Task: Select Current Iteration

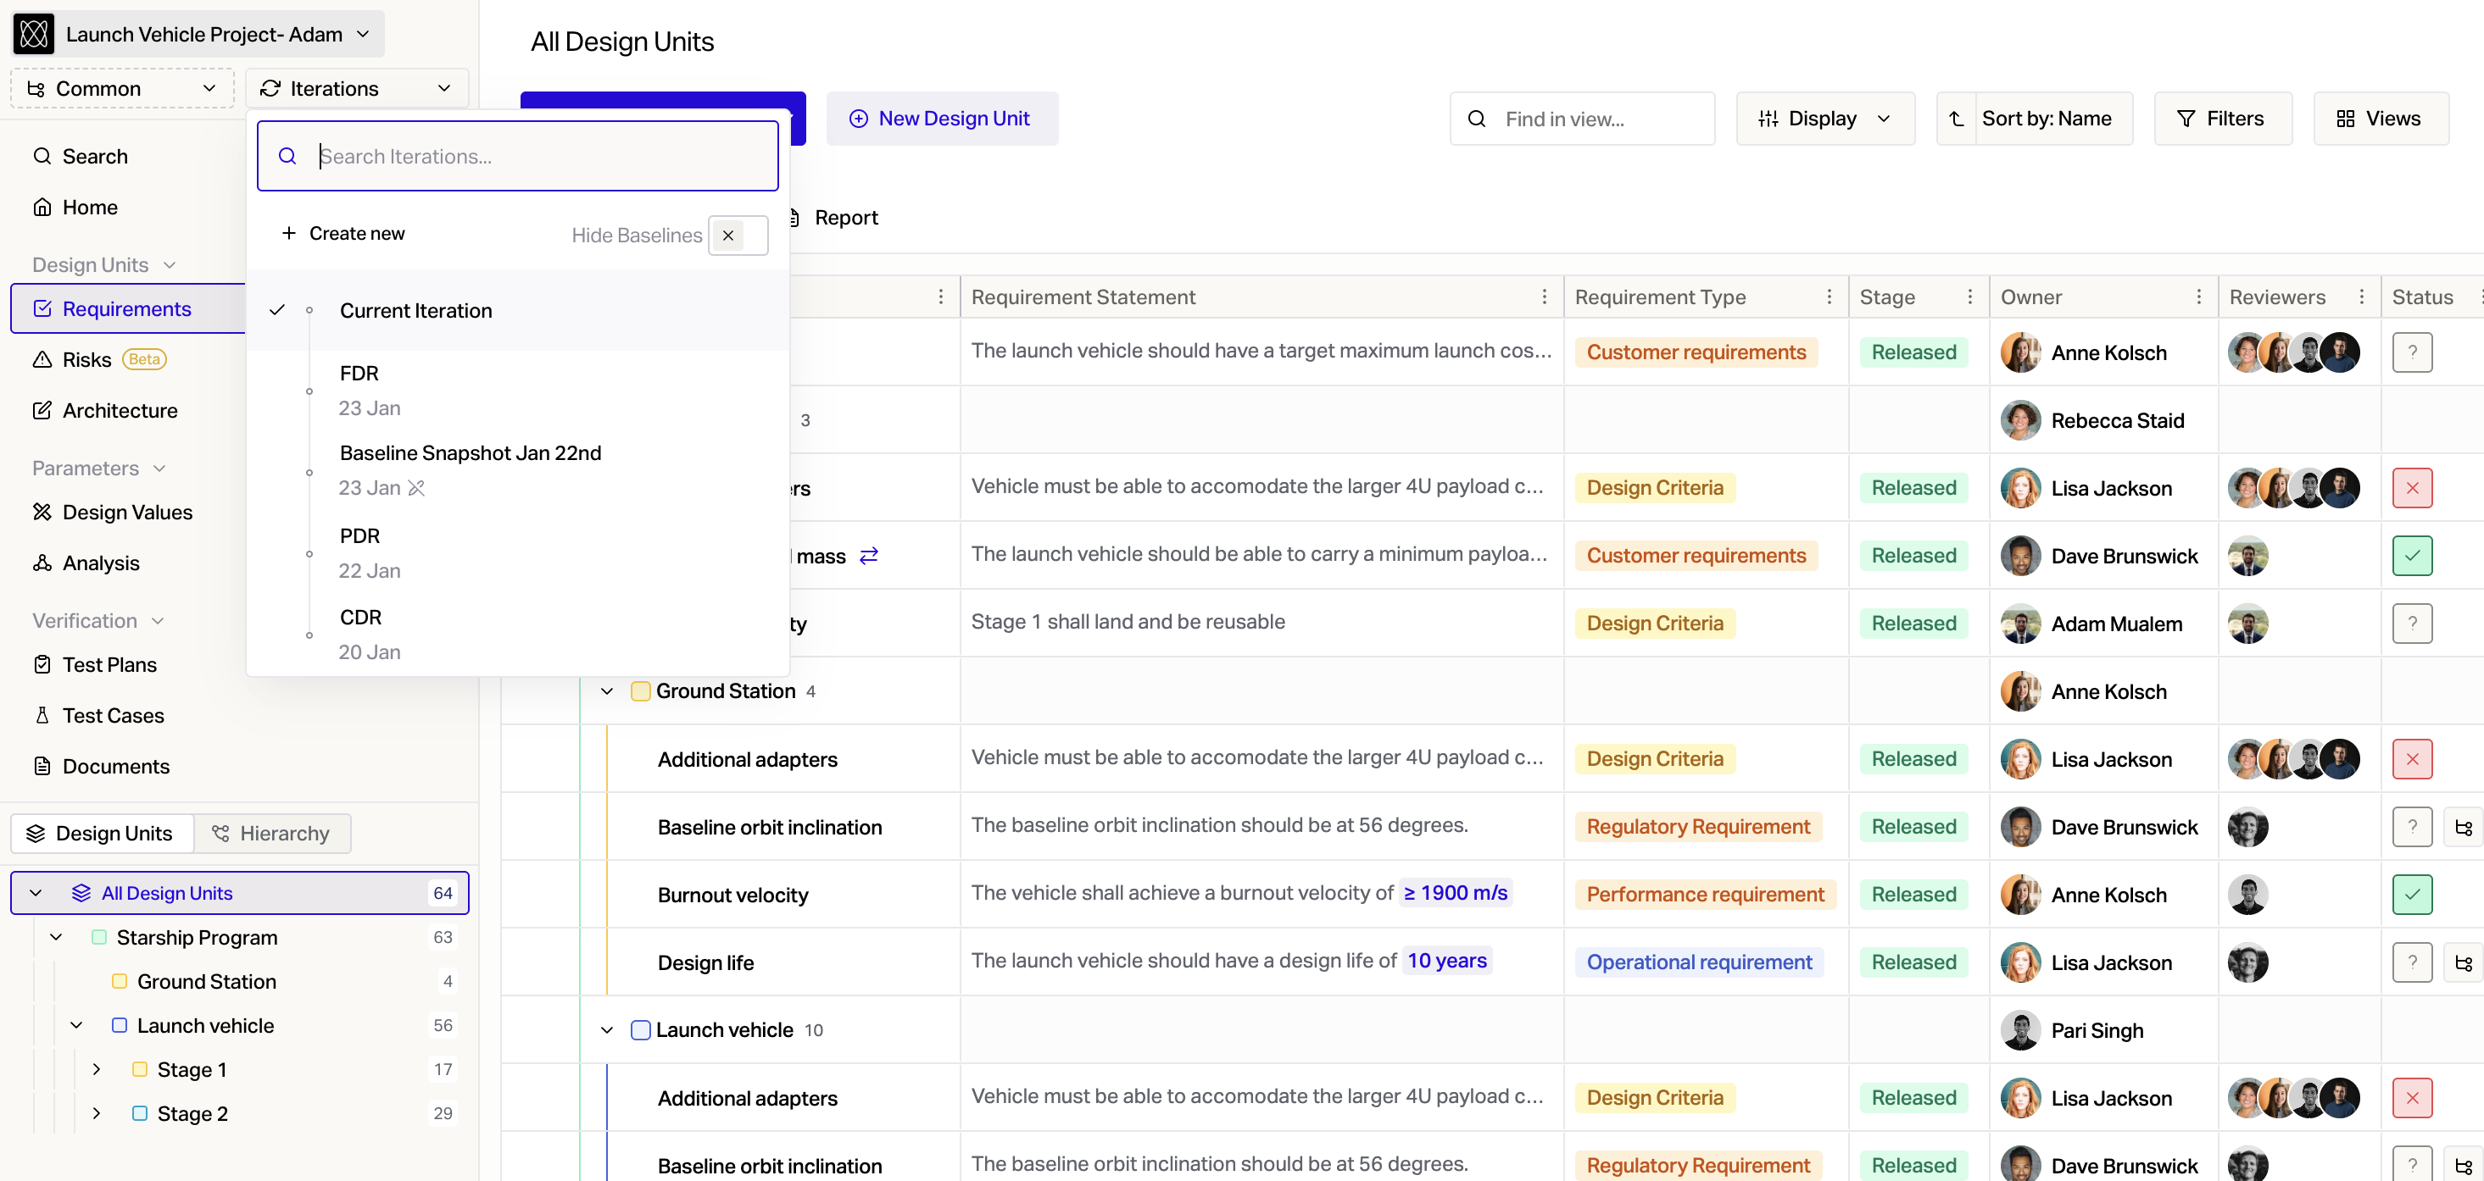Action: pyautogui.click(x=518, y=310)
